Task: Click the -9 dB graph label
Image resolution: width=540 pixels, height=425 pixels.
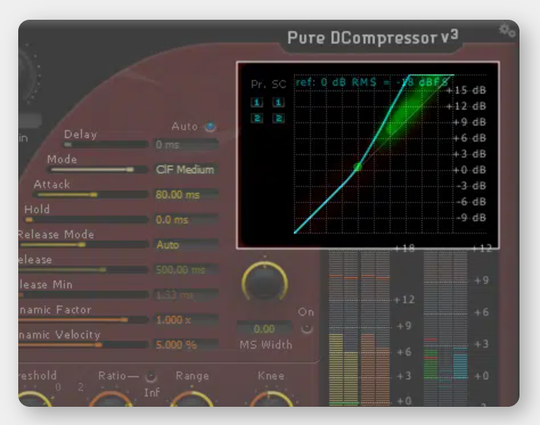Action: point(471,218)
